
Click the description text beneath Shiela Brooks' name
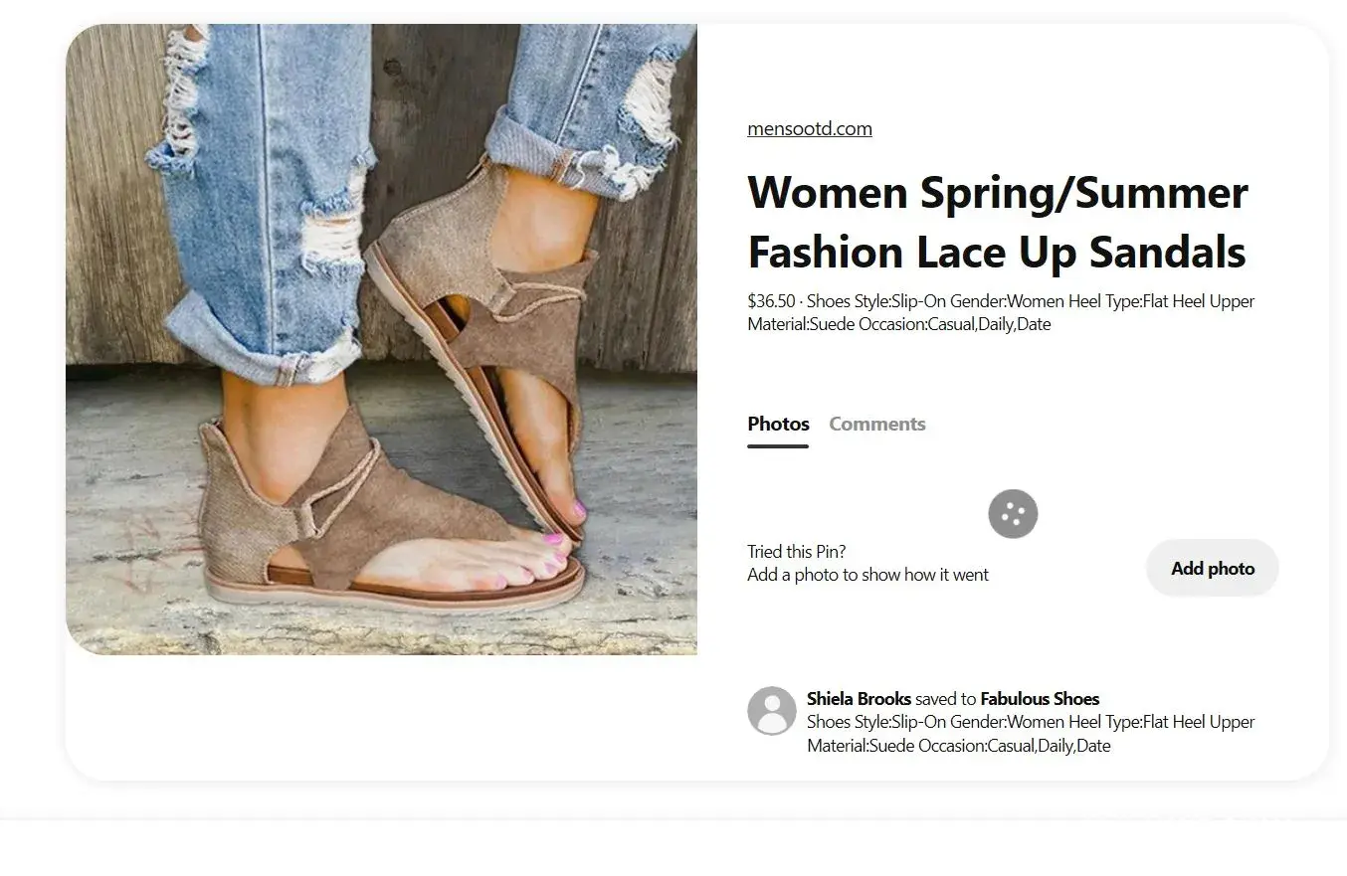click(1030, 734)
